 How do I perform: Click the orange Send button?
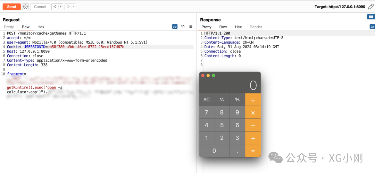(11, 7)
